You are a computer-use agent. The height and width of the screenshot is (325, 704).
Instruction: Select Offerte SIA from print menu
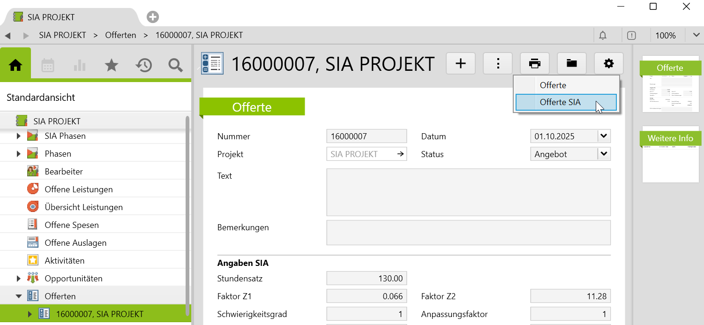[560, 102]
